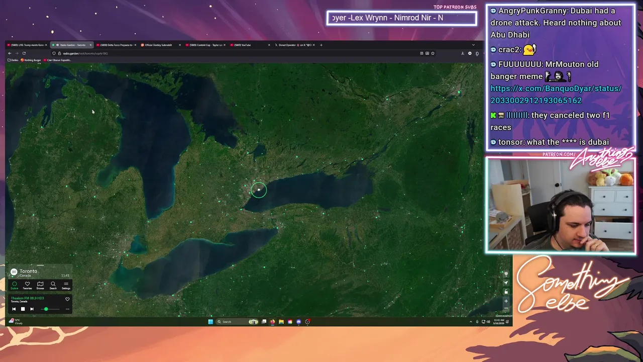Open the Search tab in Radio Garden panel
The image size is (643, 362).
point(53,286)
